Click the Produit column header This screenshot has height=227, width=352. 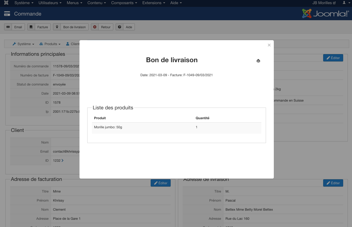(x=100, y=118)
